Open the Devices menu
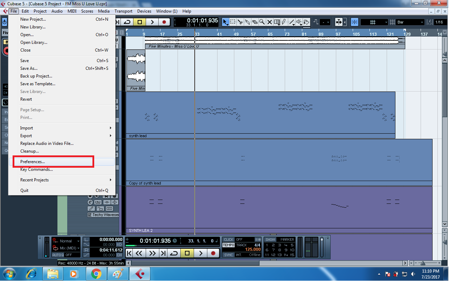The width and height of the screenshot is (449, 281). coord(144,11)
